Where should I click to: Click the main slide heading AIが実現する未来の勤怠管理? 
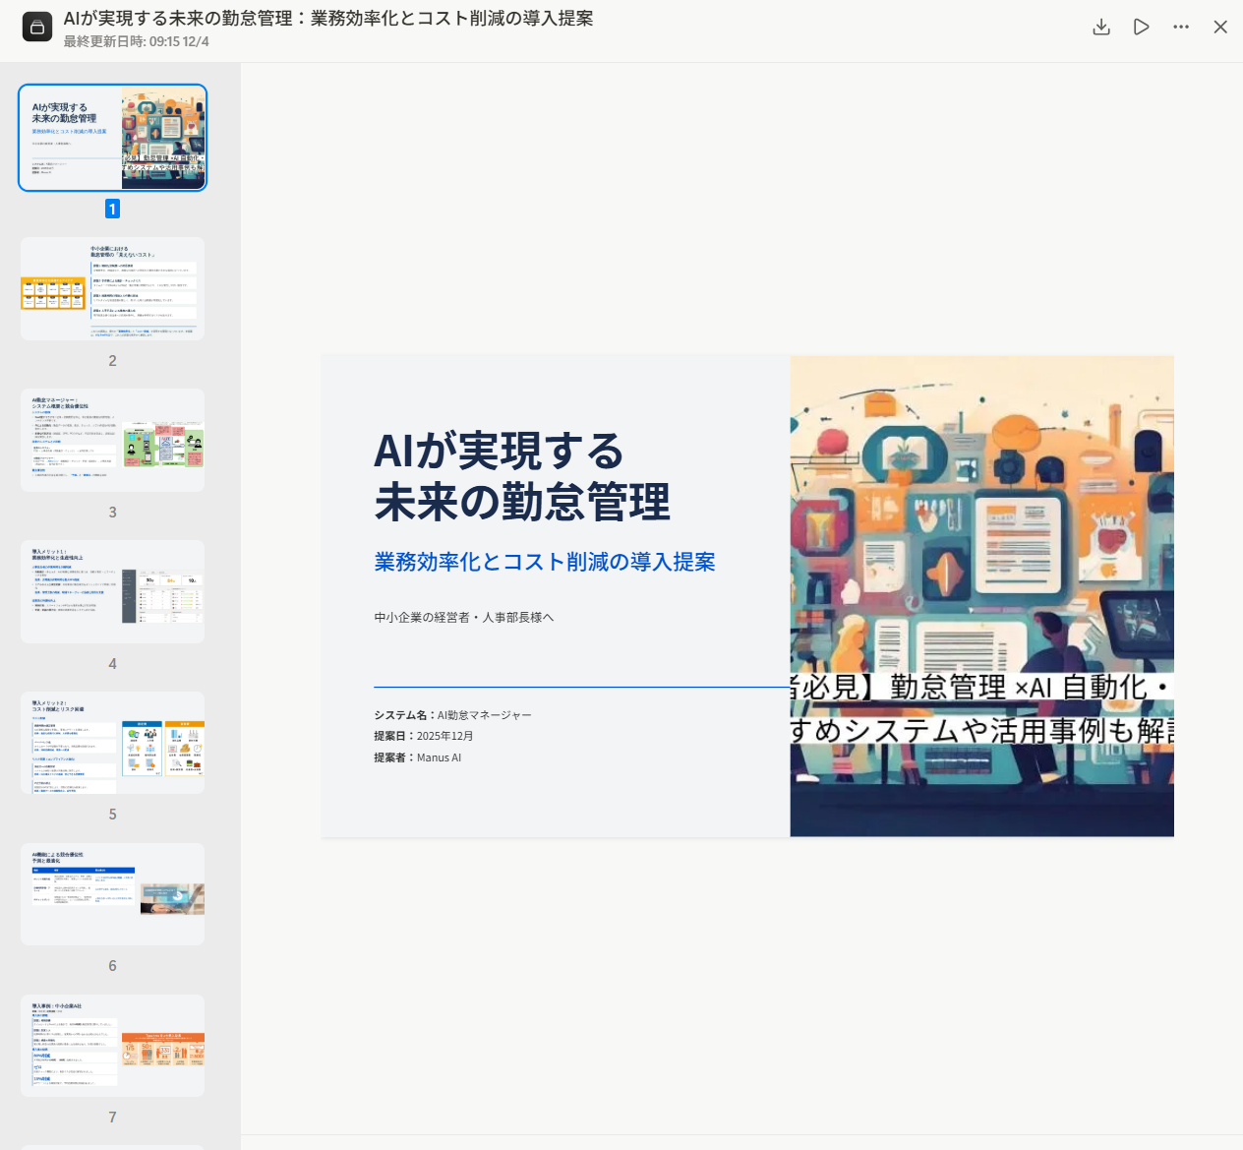pyautogui.click(x=521, y=476)
